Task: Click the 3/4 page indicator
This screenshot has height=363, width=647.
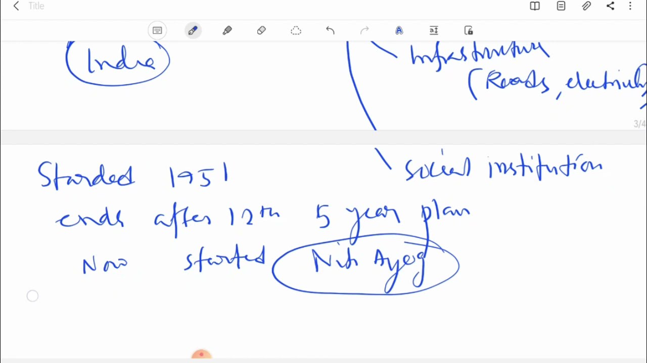Action: [639, 124]
